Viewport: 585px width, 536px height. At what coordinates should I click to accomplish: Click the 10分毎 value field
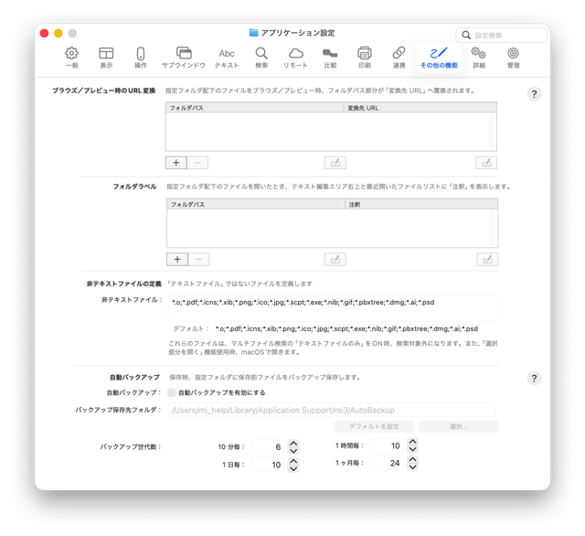(268, 446)
